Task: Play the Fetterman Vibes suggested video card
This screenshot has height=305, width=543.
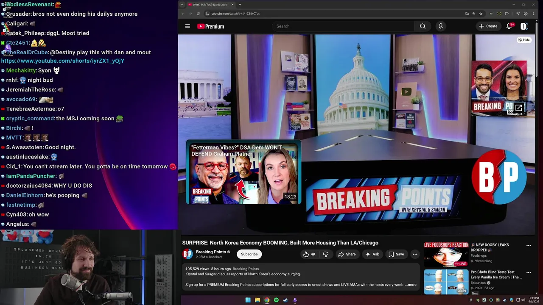Action: pyautogui.click(x=244, y=172)
